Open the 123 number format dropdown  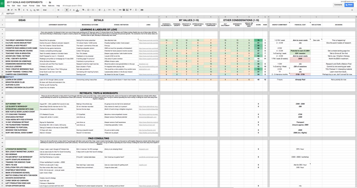pos(38,10)
